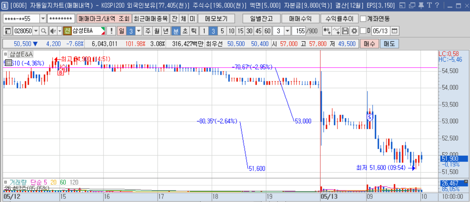Image resolution: width=470 pixels, height=202 pixels.
Task: Click the 체 button
Action: [x=183, y=19]
